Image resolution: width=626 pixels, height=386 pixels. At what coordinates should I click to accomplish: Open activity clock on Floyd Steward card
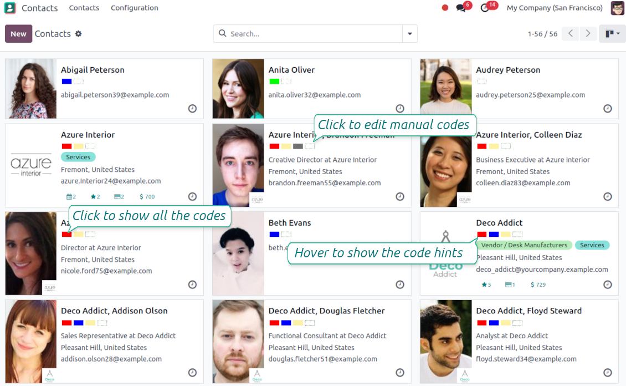(607, 372)
